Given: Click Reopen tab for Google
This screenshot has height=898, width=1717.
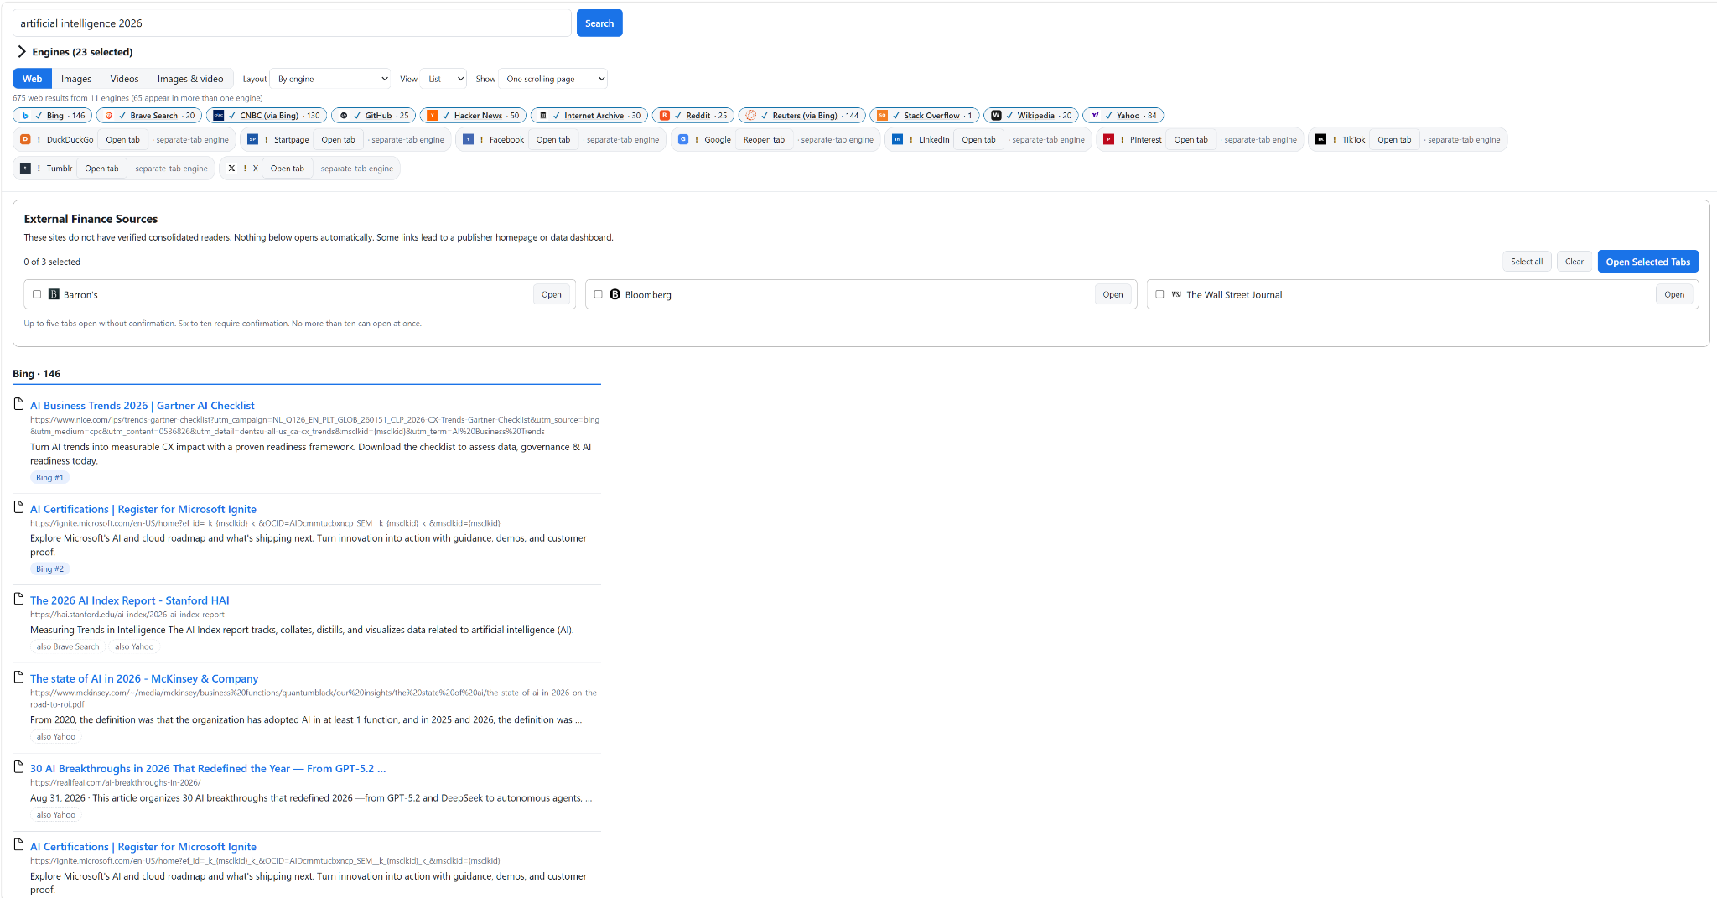Looking at the screenshot, I should 764,139.
